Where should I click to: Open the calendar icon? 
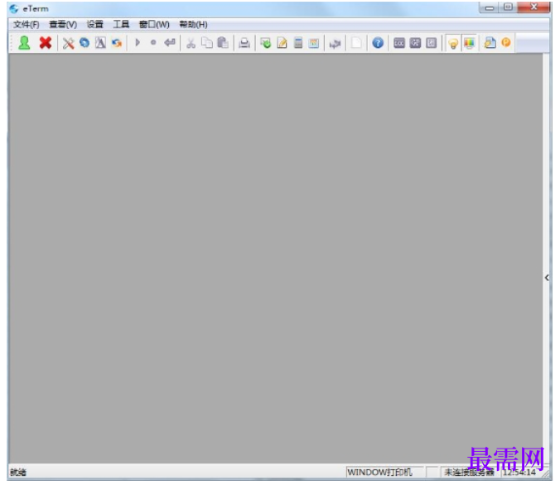click(x=314, y=43)
